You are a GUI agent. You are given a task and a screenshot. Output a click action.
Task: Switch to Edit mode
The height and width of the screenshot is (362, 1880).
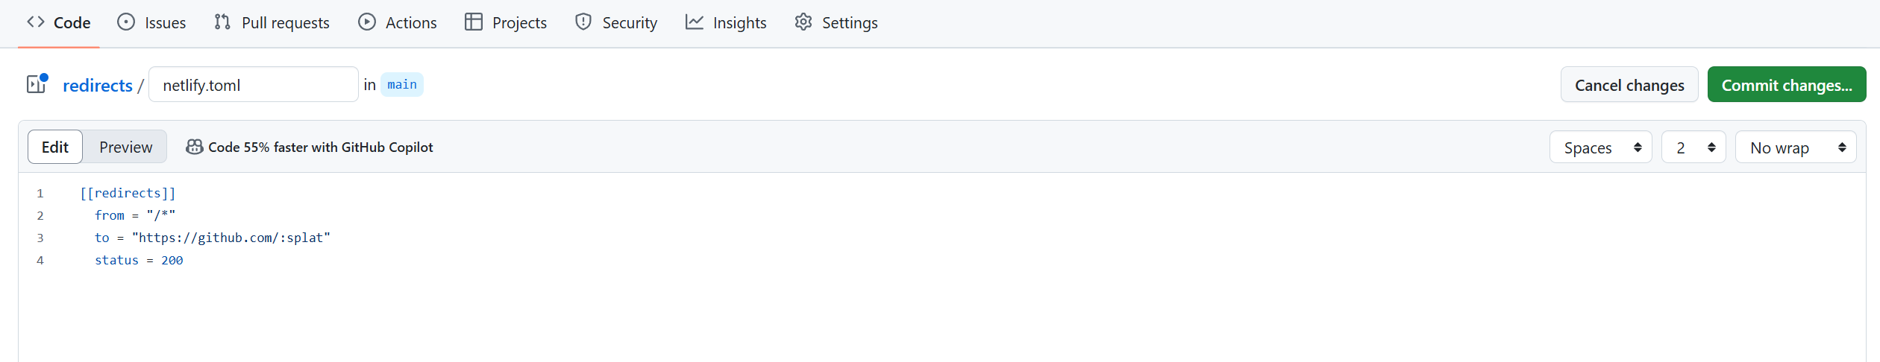click(55, 147)
